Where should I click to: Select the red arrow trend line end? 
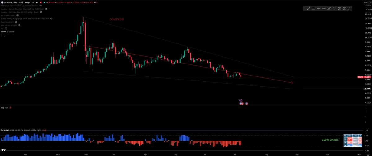(x=291, y=83)
